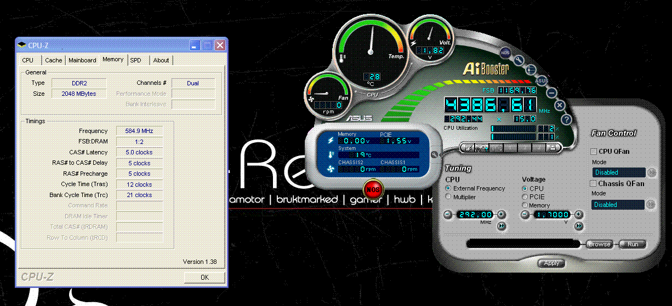Image resolution: width=672 pixels, height=306 pixels.
Task: Switch to the CPU tab in CPU-Z
Action: (27, 60)
